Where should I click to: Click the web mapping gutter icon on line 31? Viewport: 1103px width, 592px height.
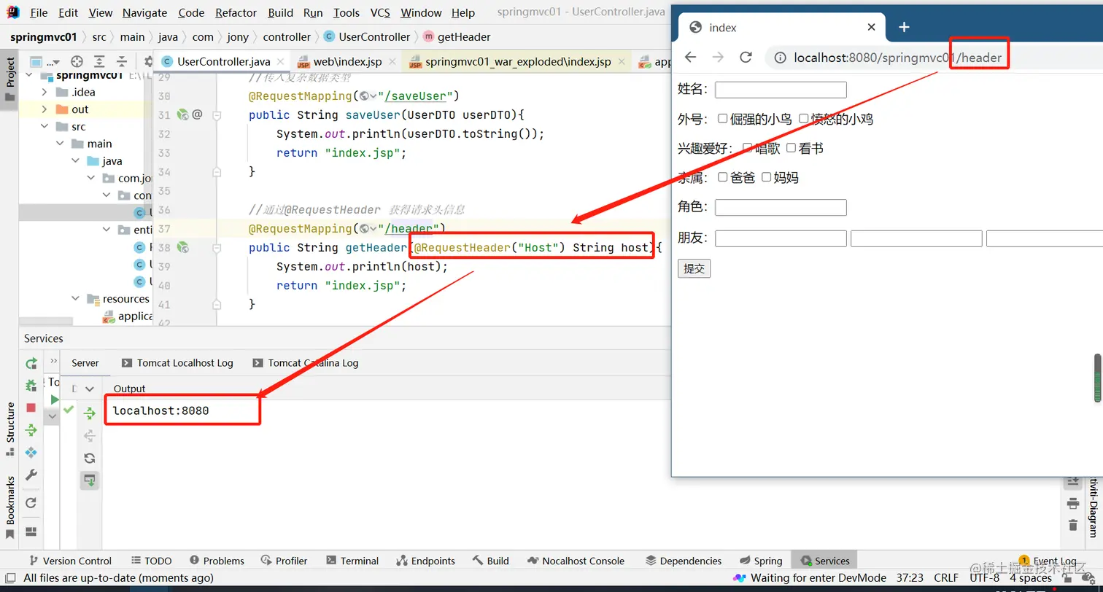point(183,114)
